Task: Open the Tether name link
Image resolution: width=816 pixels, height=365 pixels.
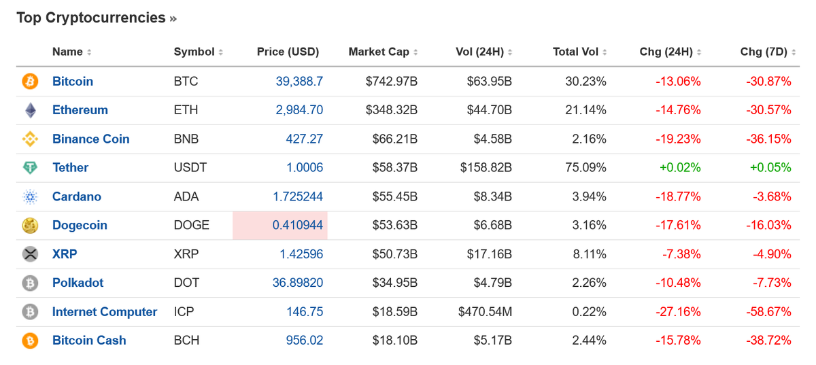Action: (71, 168)
